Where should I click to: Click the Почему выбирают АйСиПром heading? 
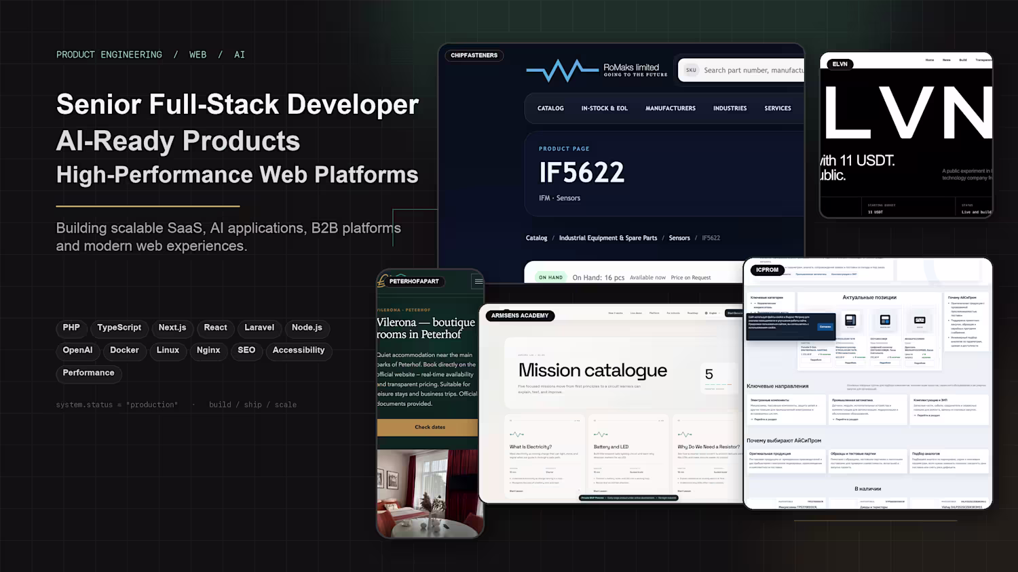tap(784, 441)
